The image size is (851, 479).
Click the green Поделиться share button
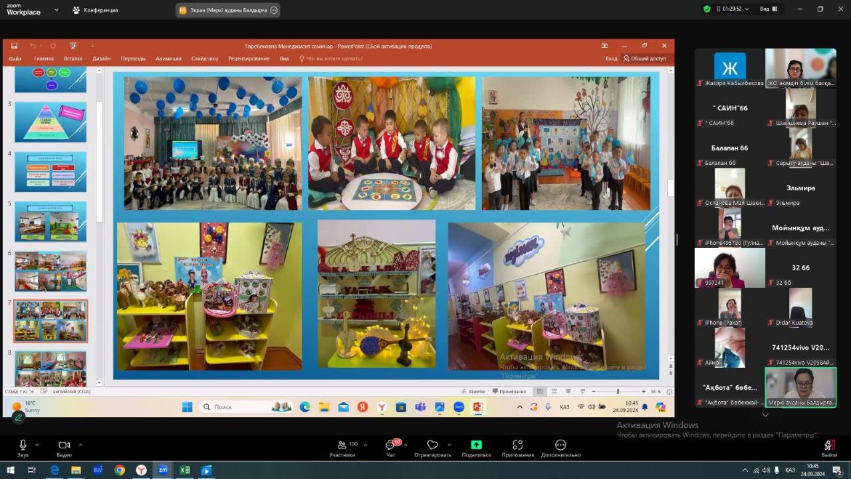click(476, 448)
